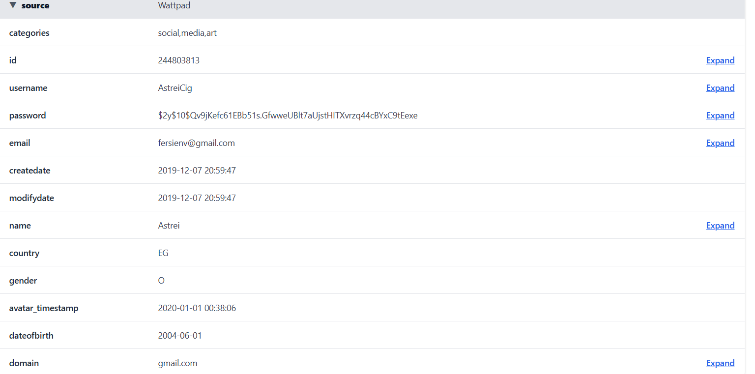The width and height of the screenshot is (755, 374).
Task: Select the username value AstreiCig
Action: 175,88
